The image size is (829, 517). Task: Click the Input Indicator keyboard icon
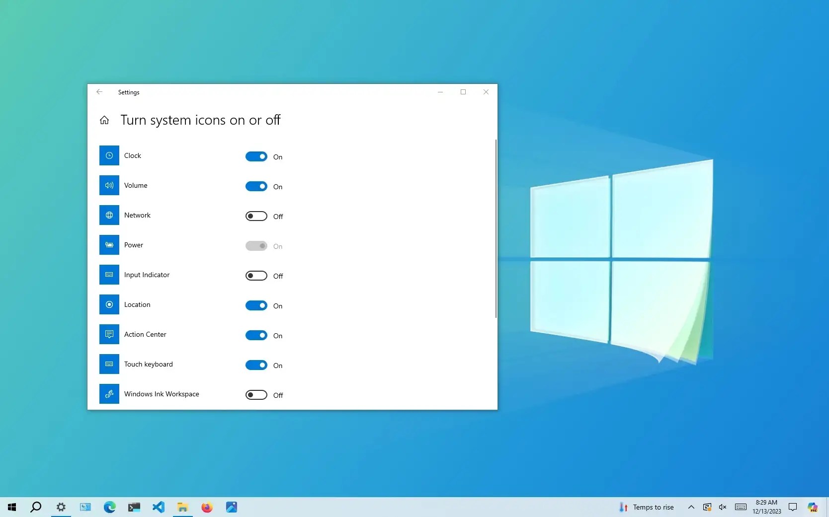tap(109, 275)
